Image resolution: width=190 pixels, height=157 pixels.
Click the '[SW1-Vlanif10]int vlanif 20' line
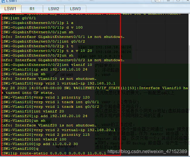click(x=33, y=111)
